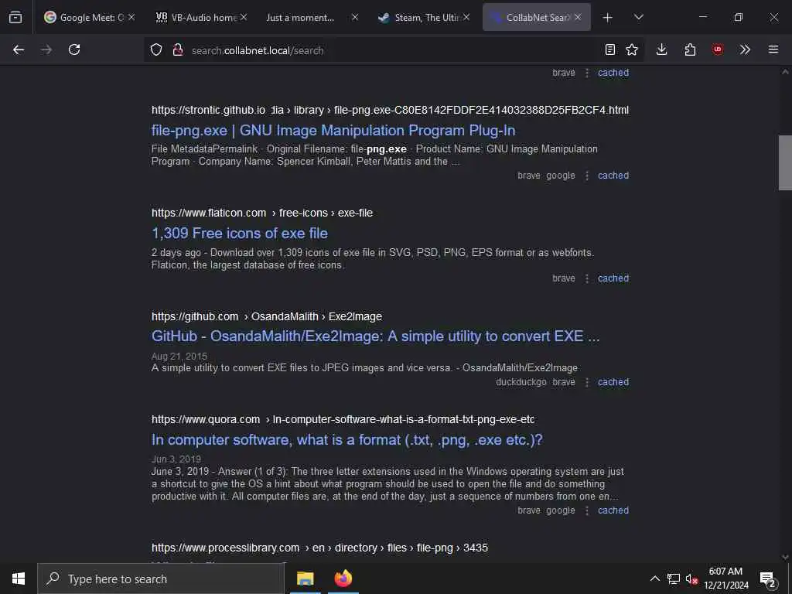Show more toolbar tools chevrons
792x594 pixels.
pyautogui.click(x=745, y=49)
